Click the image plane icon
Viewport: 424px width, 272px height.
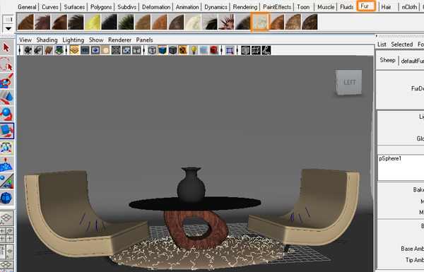tap(59, 50)
